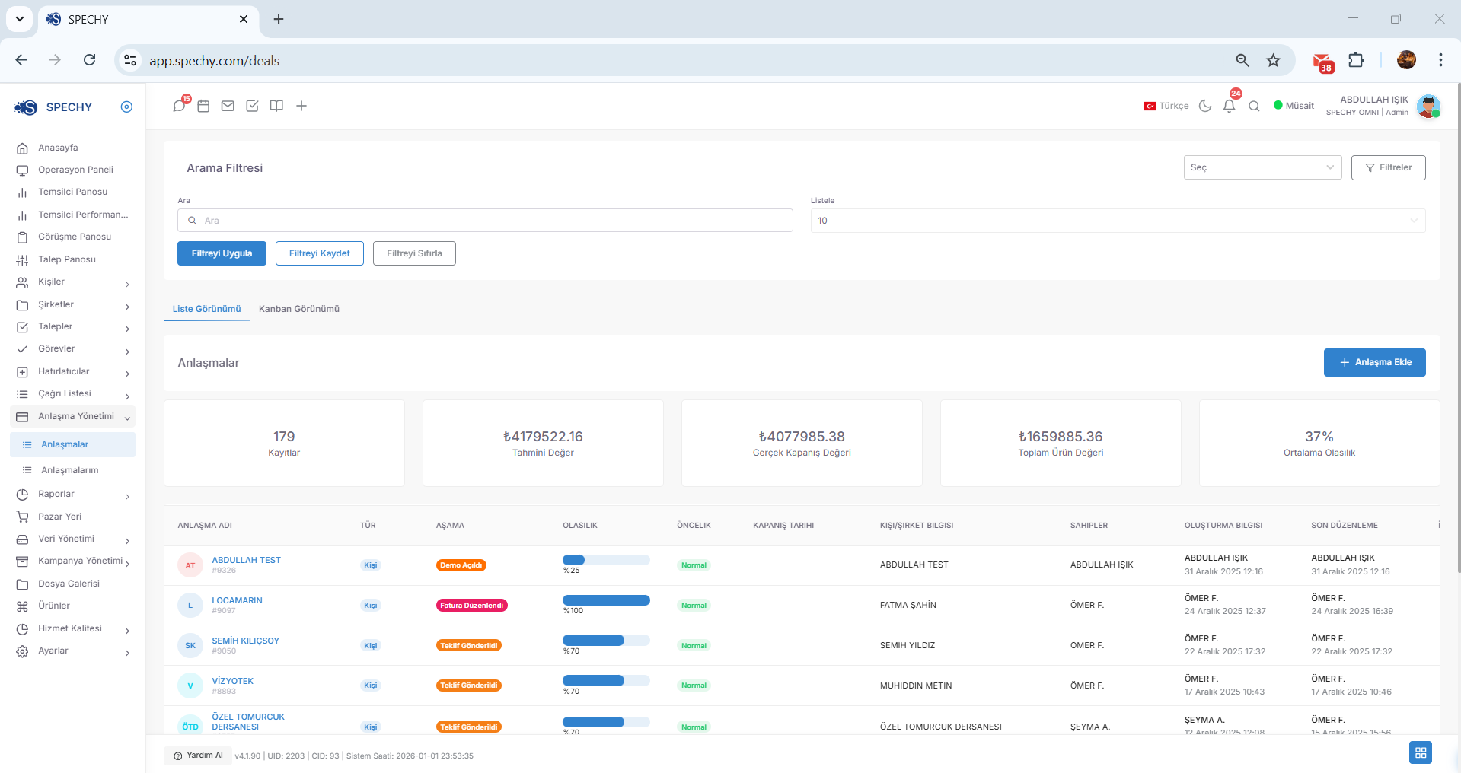The height and width of the screenshot is (773, 1461).
Task: Click the Temsilci Panosu chart icon
Action: pyautogui.click(x=22, y=192)
